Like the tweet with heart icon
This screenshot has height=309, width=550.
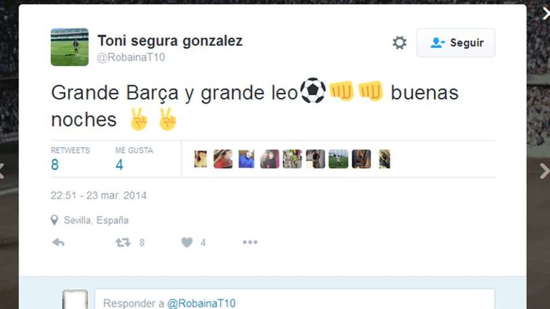point(187,242)
